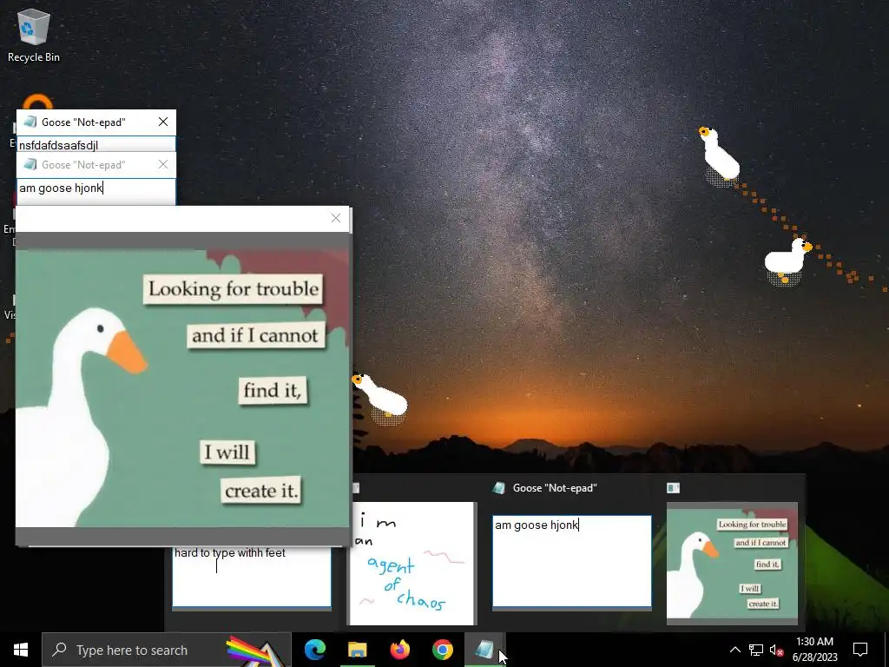Click the goose with orange feet facing right
Image resolution: width=889 pixels, height=667 pixels.
[x=788, y=260]
